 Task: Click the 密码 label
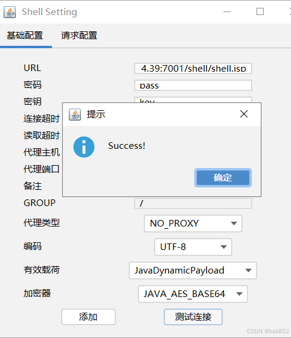click(33, 85)
